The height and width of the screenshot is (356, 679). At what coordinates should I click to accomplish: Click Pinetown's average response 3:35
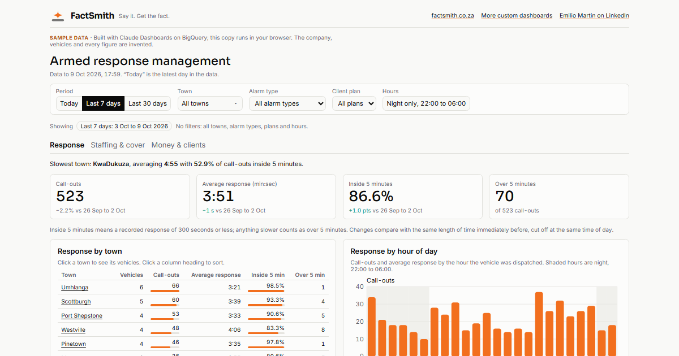(x=234, y=344)
